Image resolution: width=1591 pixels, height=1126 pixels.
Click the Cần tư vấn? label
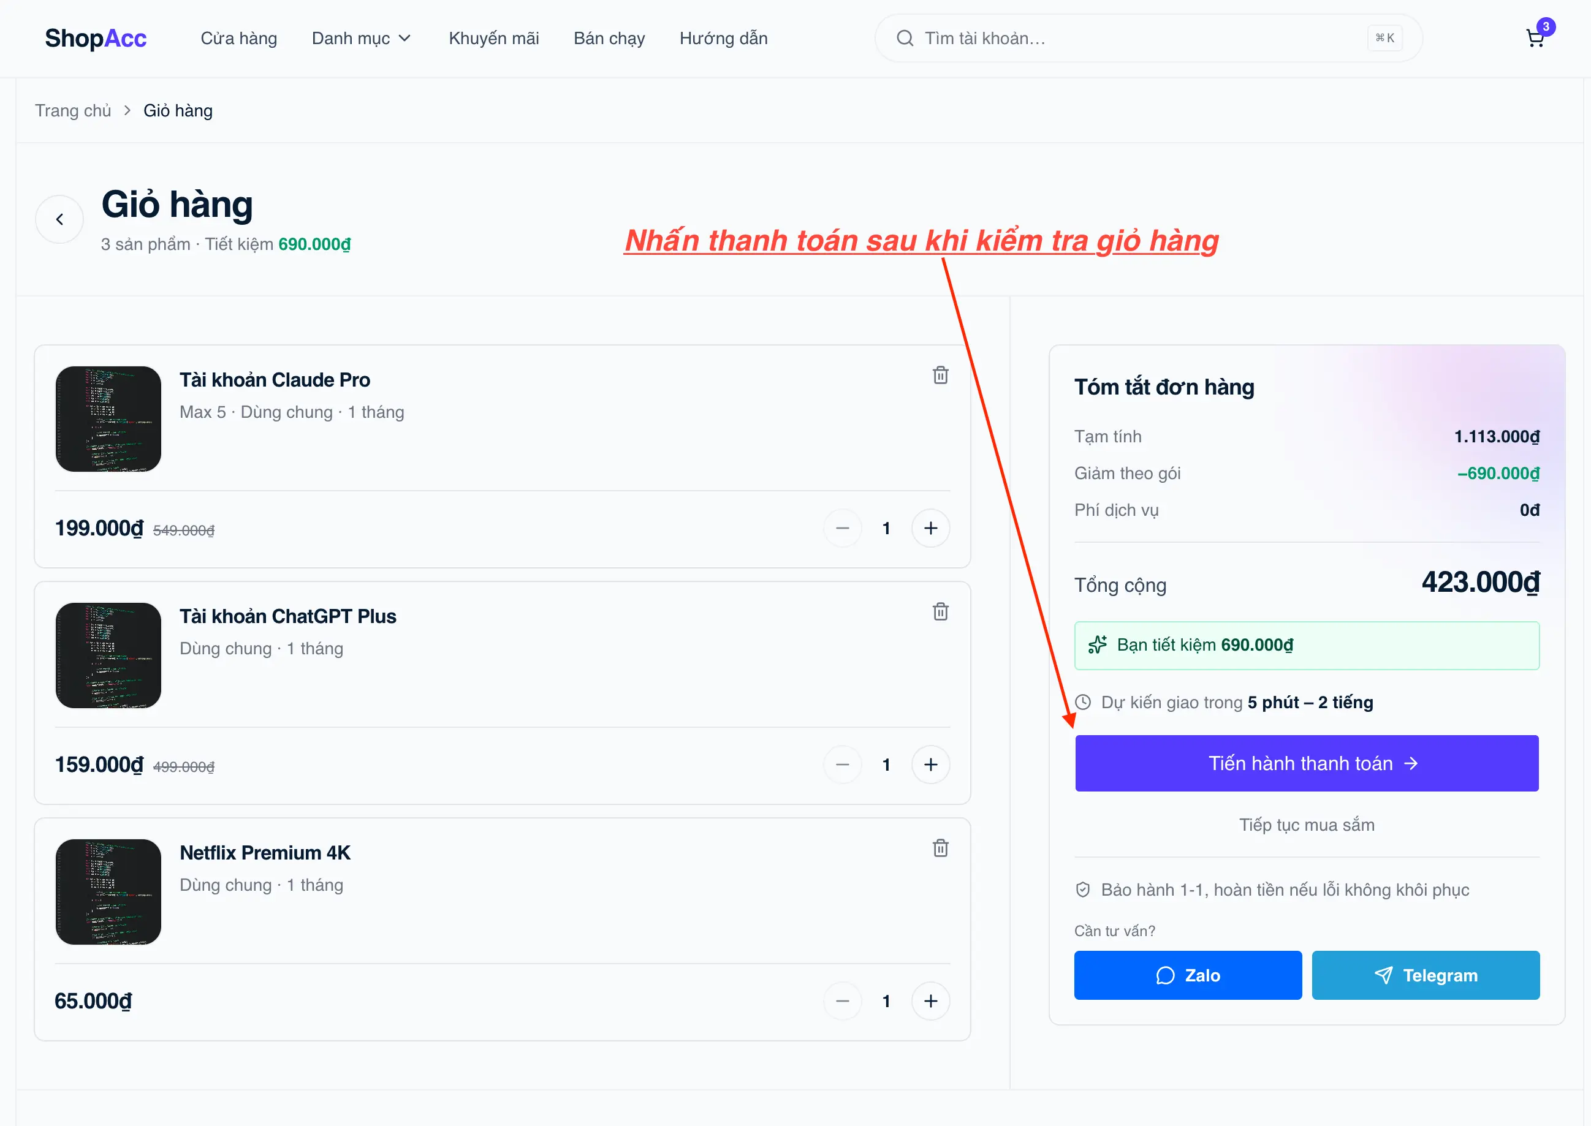(x=1115, y=931)
